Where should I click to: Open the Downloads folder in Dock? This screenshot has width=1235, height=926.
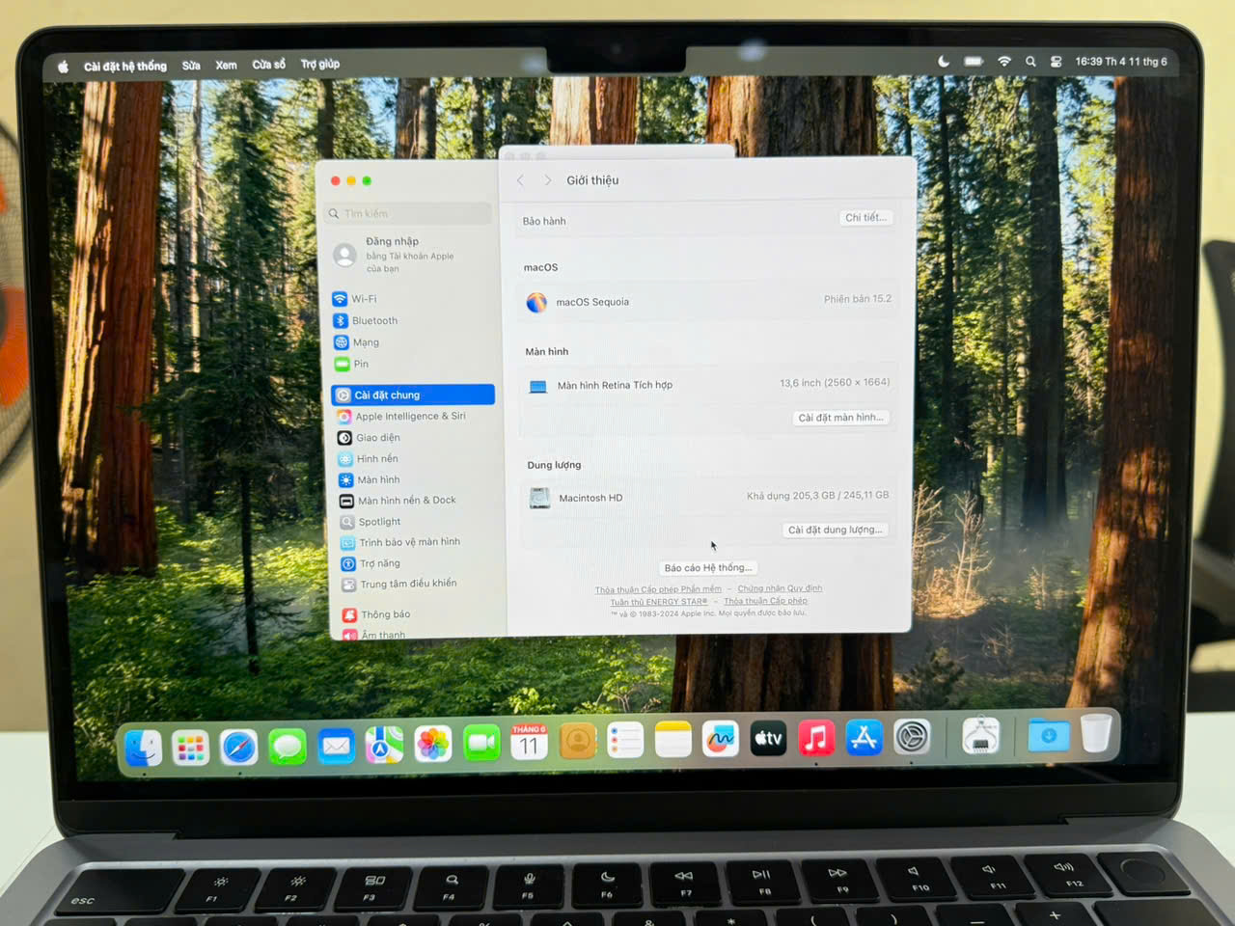point(1048,735)
